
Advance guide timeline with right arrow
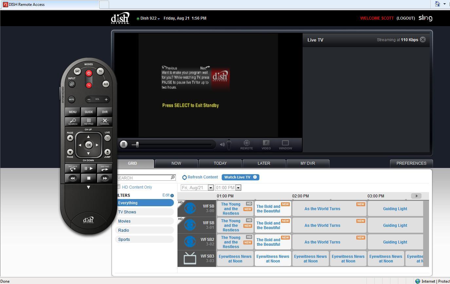point(416,196)
